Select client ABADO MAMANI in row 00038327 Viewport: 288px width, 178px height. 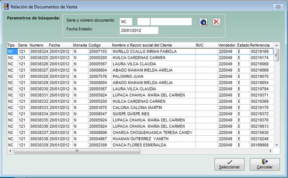143,70
